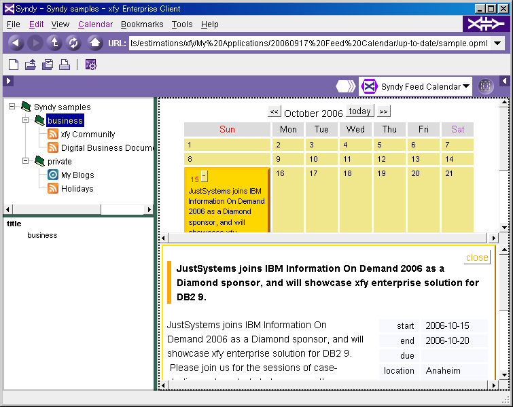Open Syndy Feed Calendar view dropdown
This screenshot has height=407, width=513.
coord(466,86)
